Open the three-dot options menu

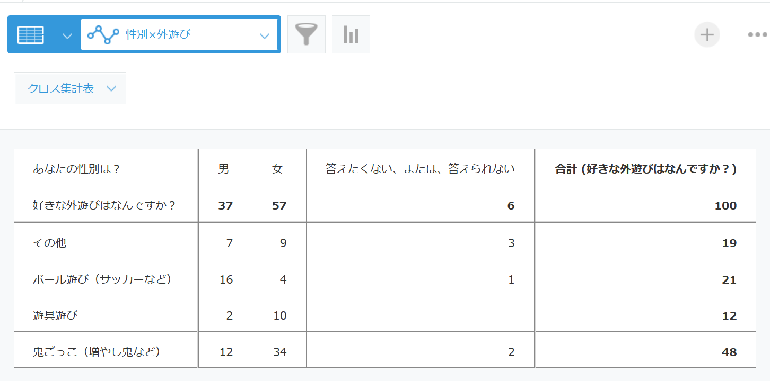(x=757, y=35)
